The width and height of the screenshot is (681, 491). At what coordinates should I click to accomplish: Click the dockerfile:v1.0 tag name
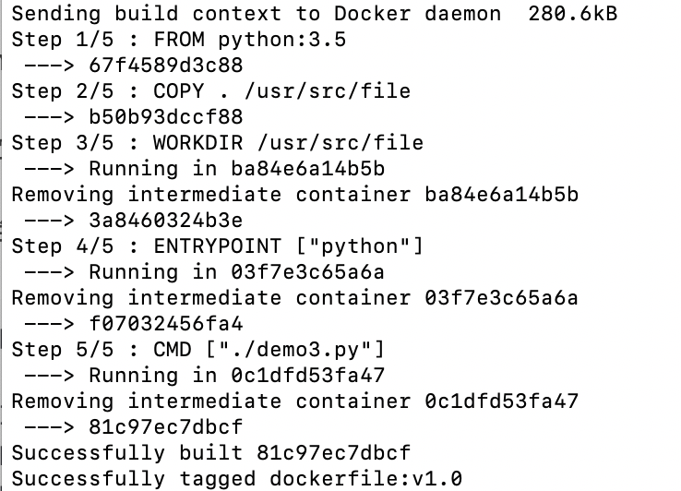tap(365, 479)
